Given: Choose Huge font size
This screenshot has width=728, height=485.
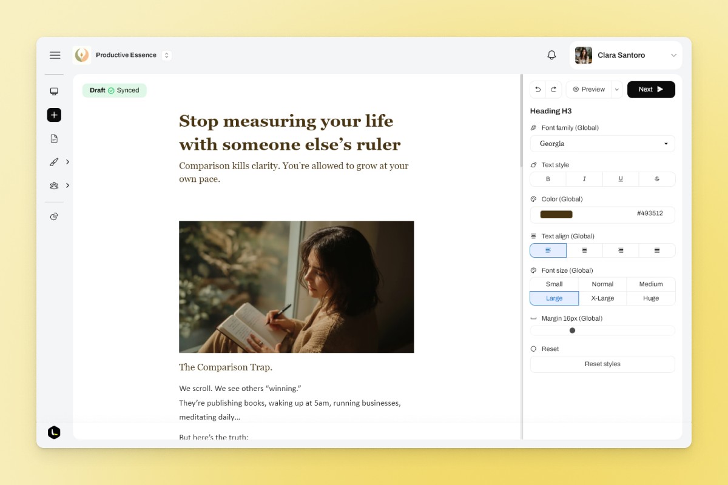Looking at the screenshot, I should (x=651, y=298).
